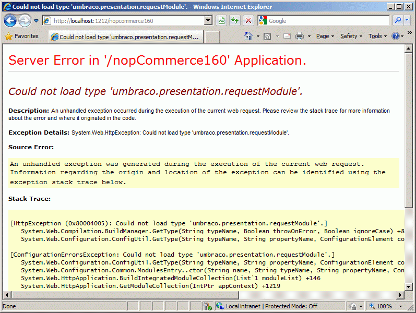The image size is (416, 313).
Task: Expand the privacy icon dropdown arrow
Action: pos(361,306)
